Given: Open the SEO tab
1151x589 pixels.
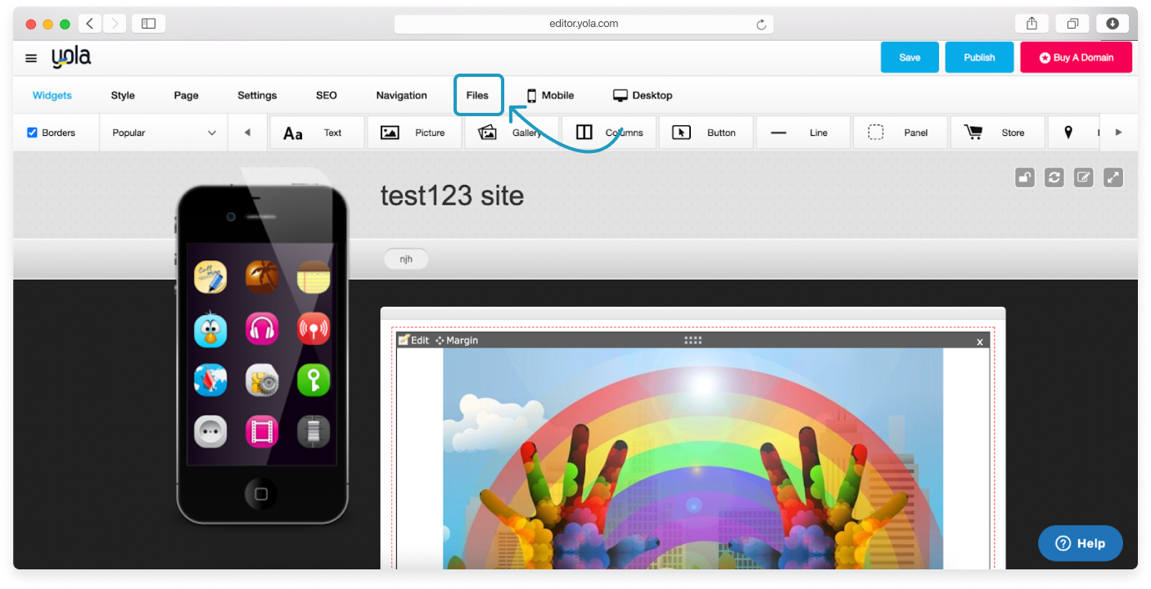Looking at the screenshot, I should click(326, 96).
